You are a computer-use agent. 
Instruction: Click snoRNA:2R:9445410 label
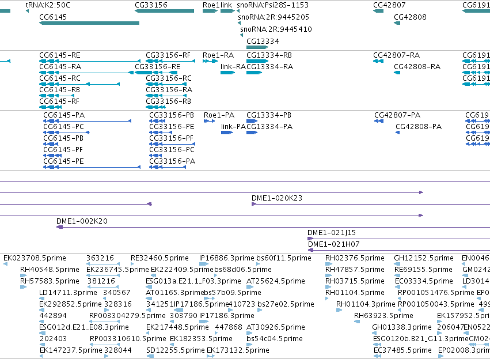click(276, 29)
